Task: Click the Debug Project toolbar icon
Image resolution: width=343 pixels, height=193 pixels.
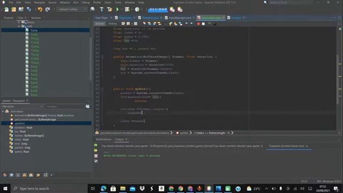Action: point(127,10)
